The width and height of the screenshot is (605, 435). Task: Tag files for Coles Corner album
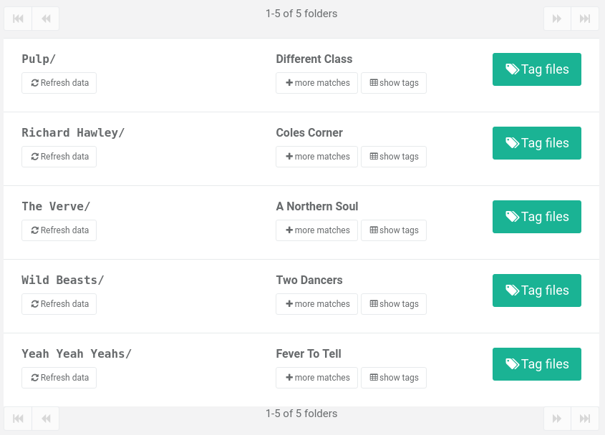537,143
